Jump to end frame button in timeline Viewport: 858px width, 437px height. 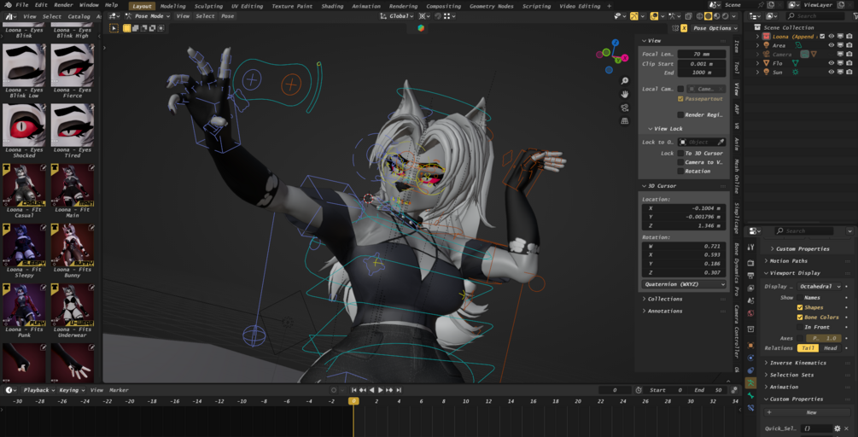[x=399, y=390]
